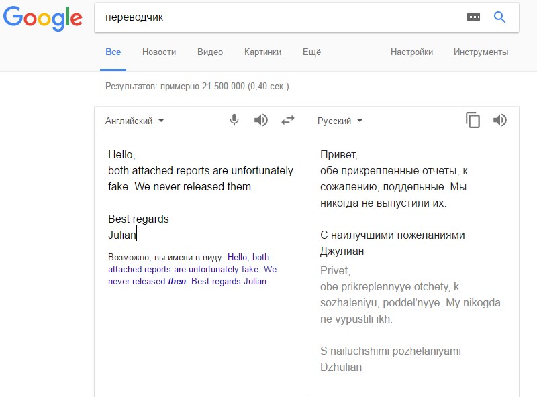Switch to the Новости tab
Viewport: 537px width, 397px height.
click(x=159, y=52)
